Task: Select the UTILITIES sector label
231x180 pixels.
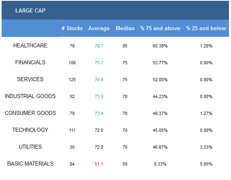Action: click(30, 147)
